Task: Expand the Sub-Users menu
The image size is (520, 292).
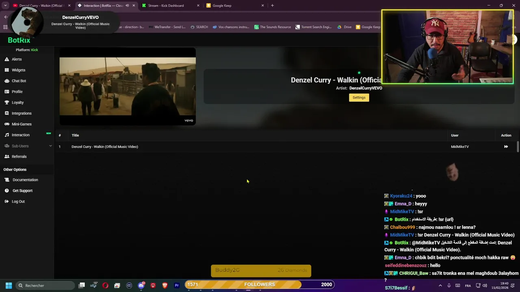Action: click(28, 146)
